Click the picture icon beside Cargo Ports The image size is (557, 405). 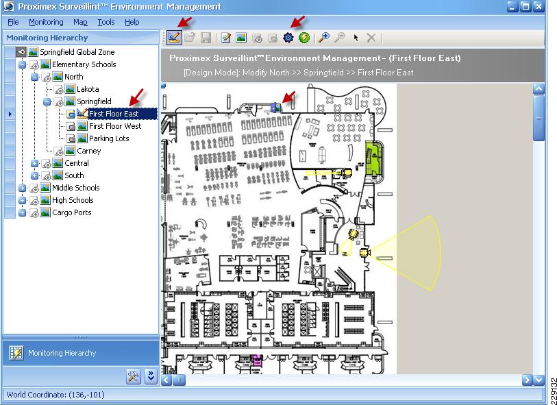click(45, 212)
